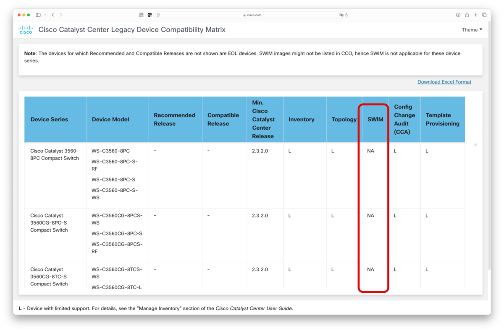Open sidebar dropdown chevron next to sidebar icon
The height and width of the screenshot is (332, 504).
(45, 15)
